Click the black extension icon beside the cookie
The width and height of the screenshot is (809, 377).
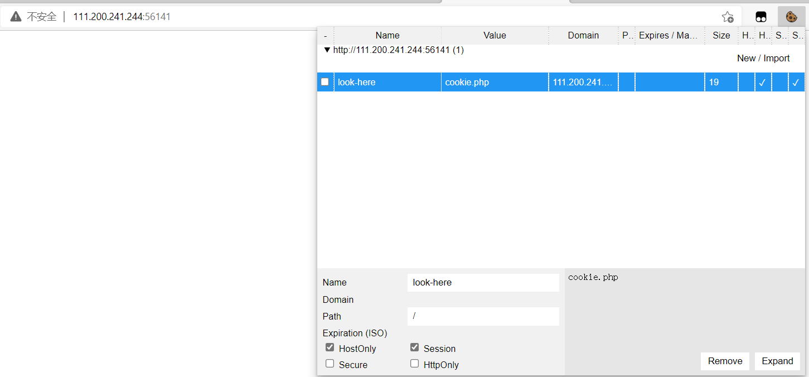[761, 17]
